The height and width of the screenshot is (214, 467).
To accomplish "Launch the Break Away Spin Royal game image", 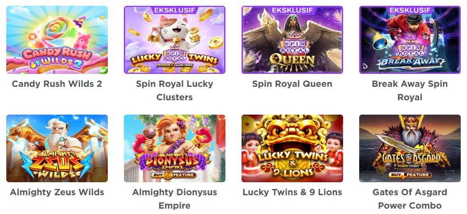I will [x=410, y=40].
